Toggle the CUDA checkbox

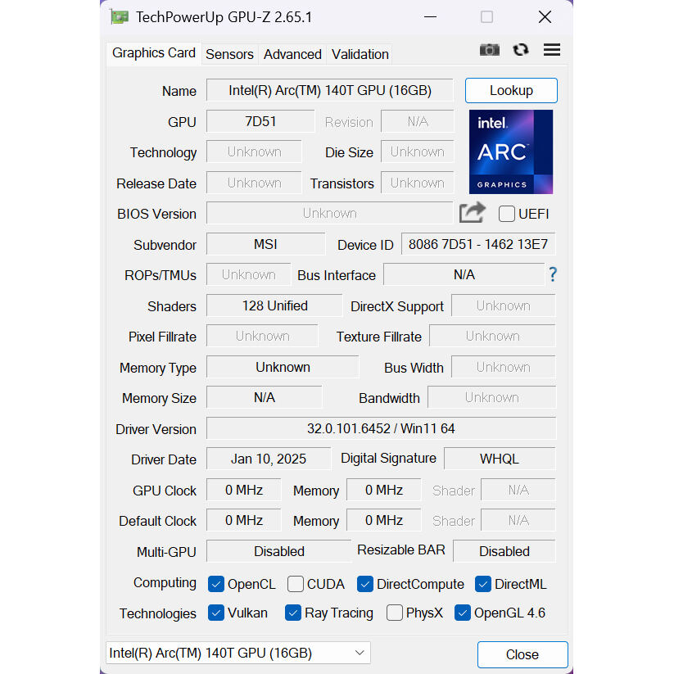pyautogui.click(x=296, y=584)
